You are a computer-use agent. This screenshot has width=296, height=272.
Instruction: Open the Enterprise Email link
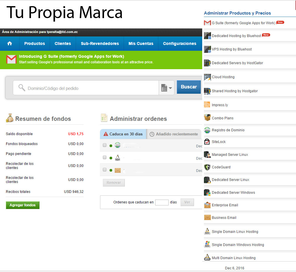(x=225, y=205)
